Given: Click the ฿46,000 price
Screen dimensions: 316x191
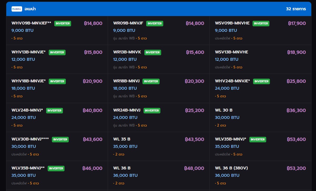Looking at the screenshot, I should 92,168.
